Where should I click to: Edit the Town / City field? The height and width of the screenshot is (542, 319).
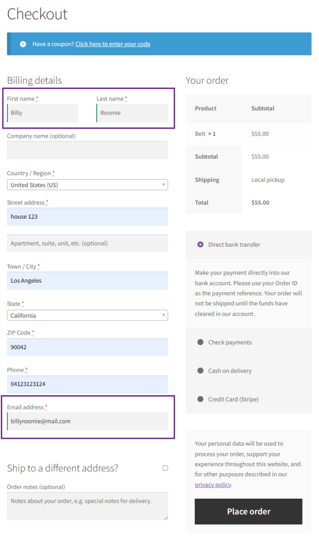pyautogui.click(x=87, y=281)
